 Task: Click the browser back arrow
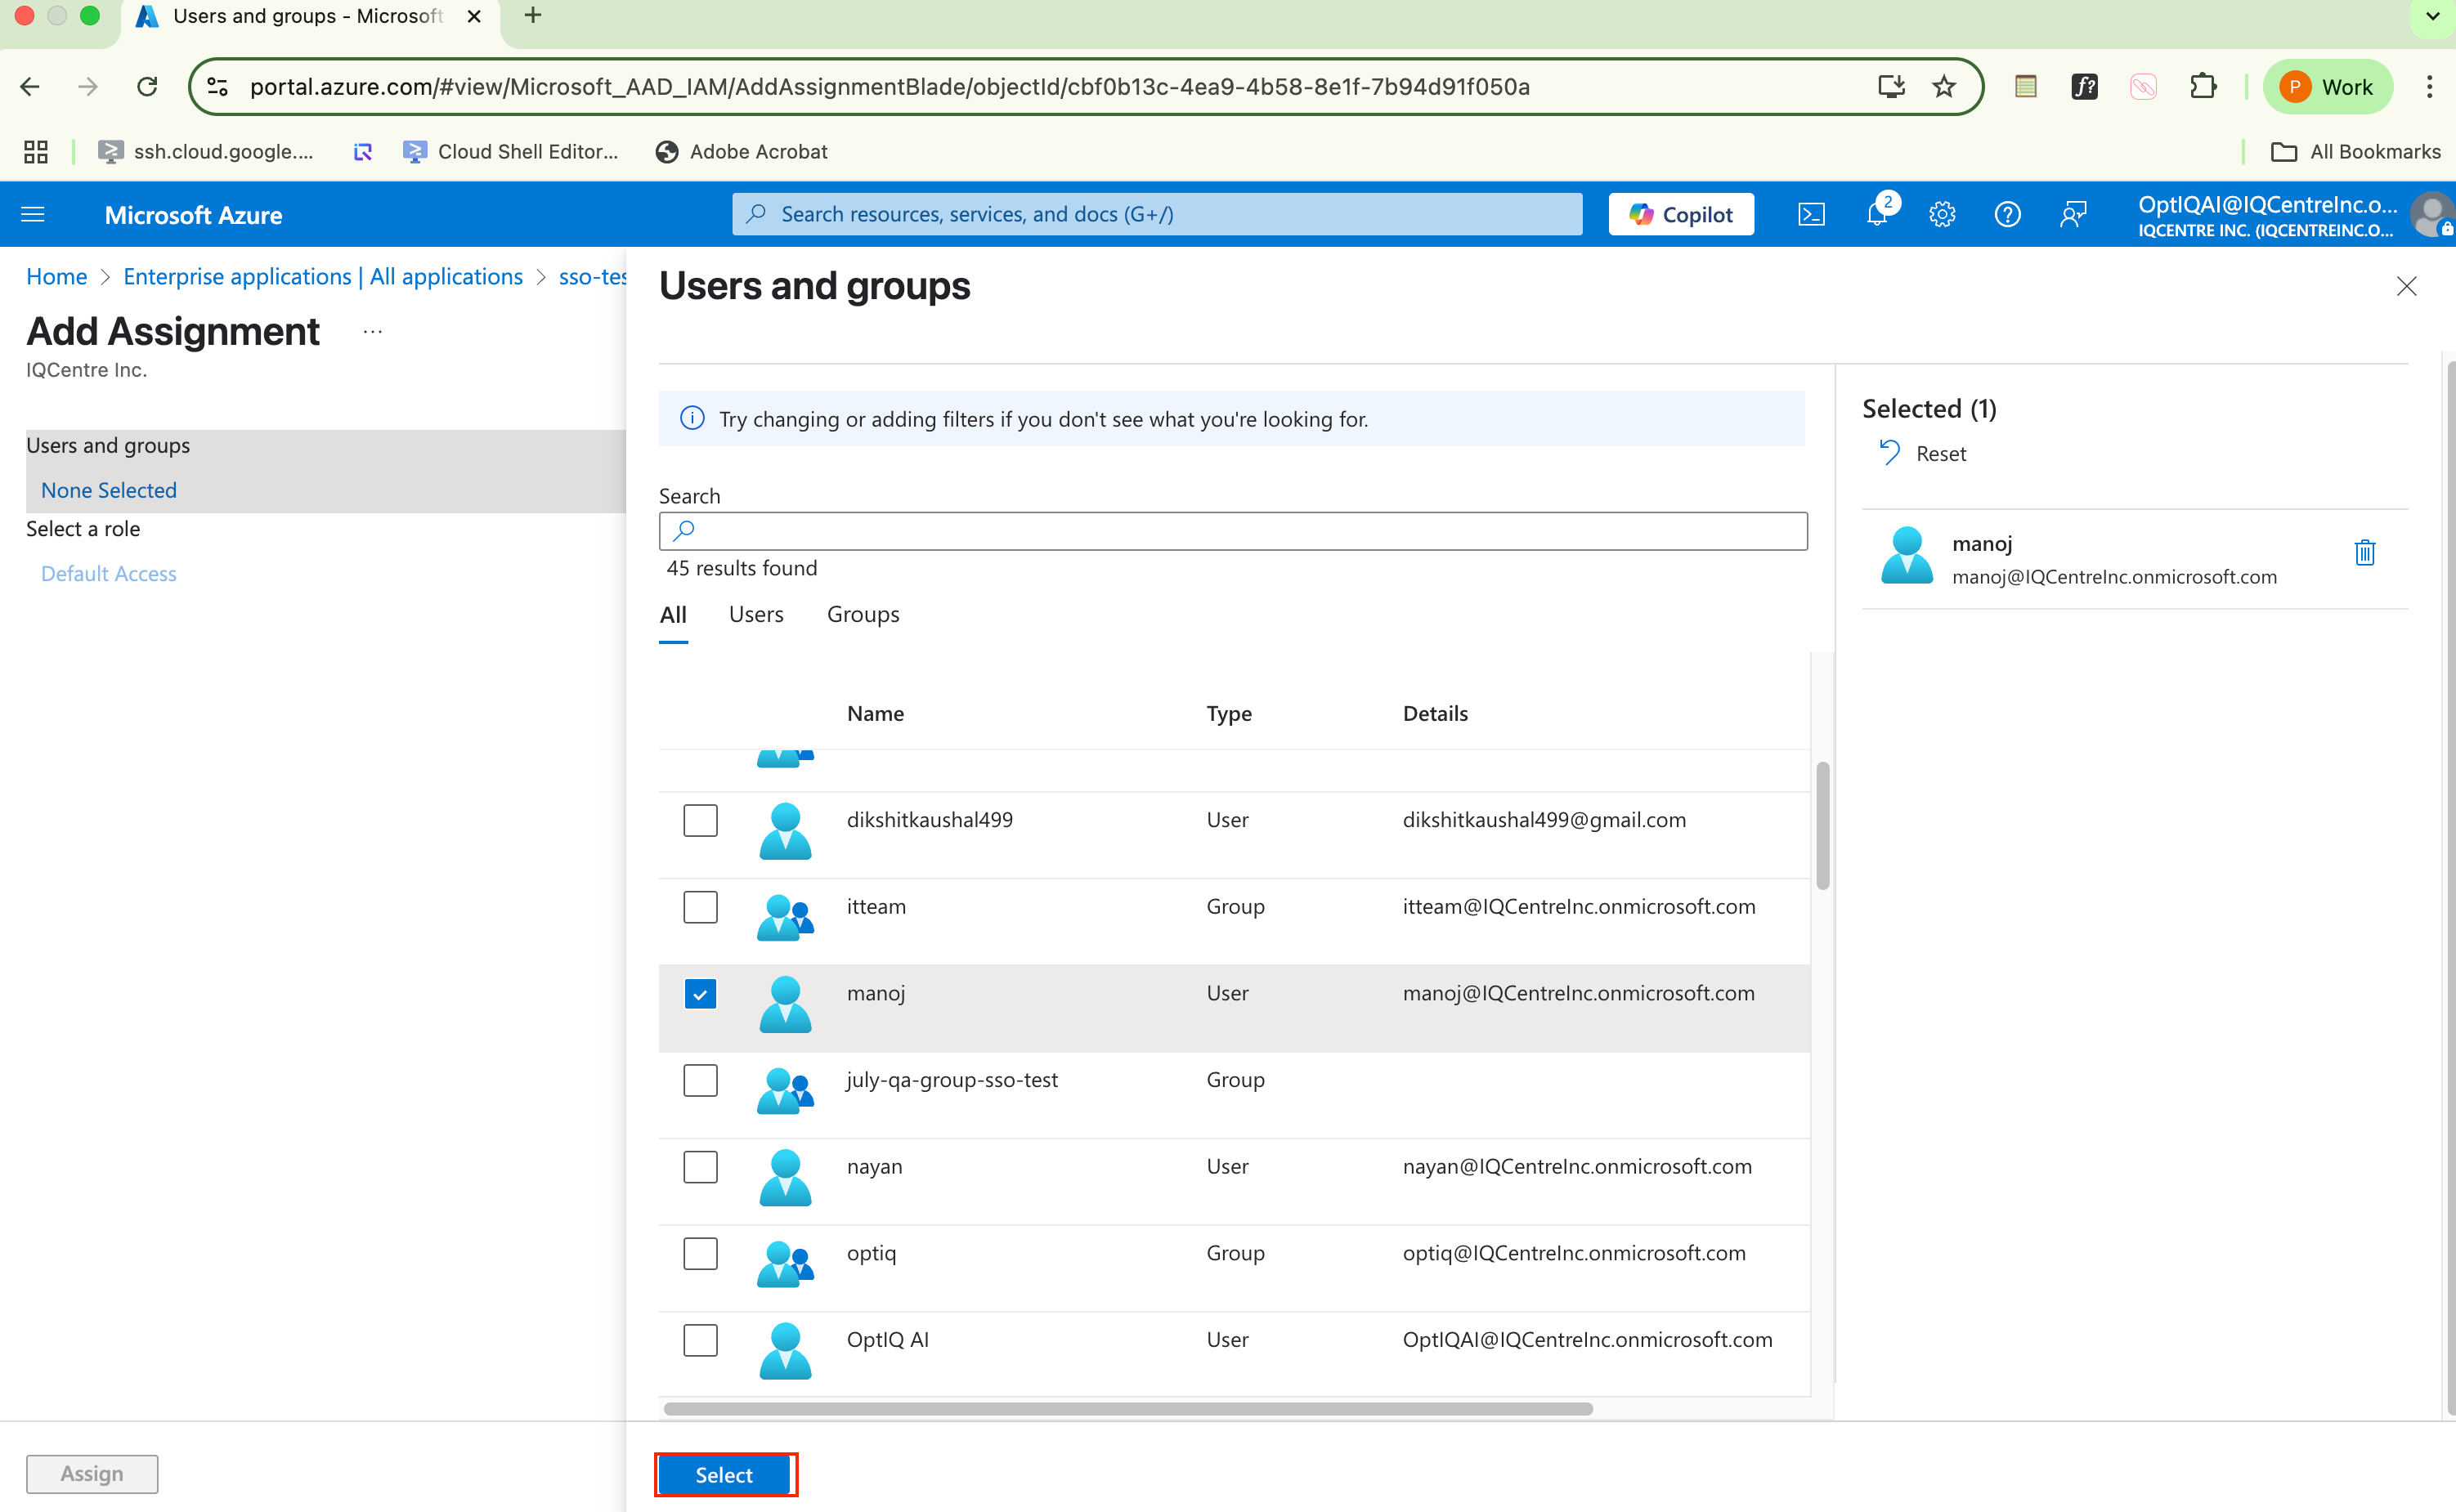(30, 87)
